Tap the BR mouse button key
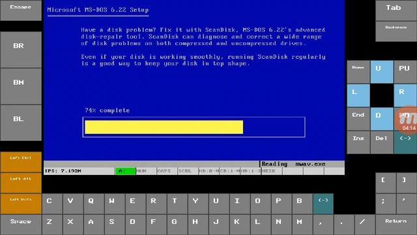Image resolution: width=417 pixels, height=235 pixels. (21, 50)
